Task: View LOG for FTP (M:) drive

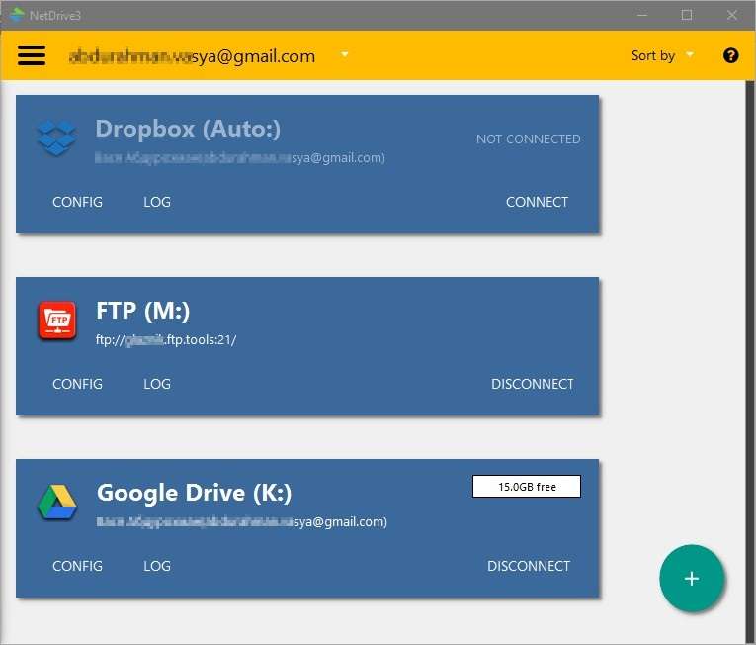Action: [157, 384]
